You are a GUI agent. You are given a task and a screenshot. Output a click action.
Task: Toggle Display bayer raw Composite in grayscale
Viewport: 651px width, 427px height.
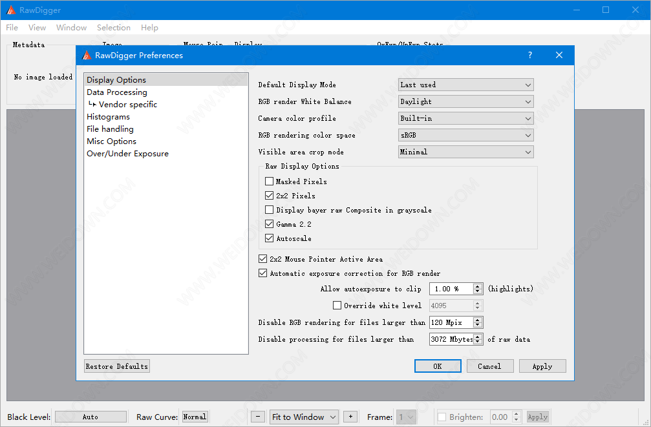pos(269,210)
